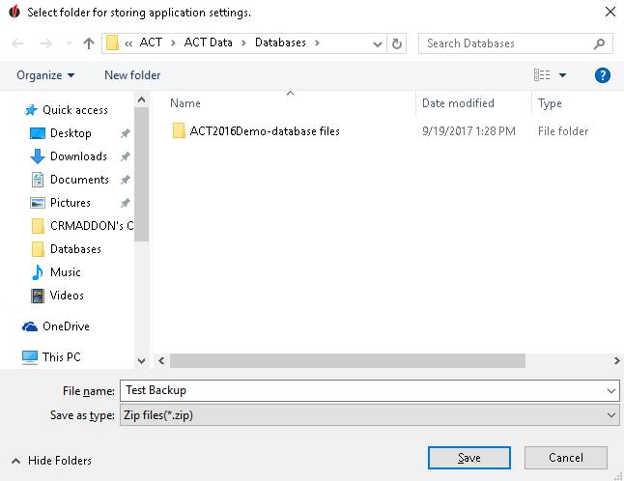
Task: Click the folder icon in the address bar
Action: (x=113, y=42)
